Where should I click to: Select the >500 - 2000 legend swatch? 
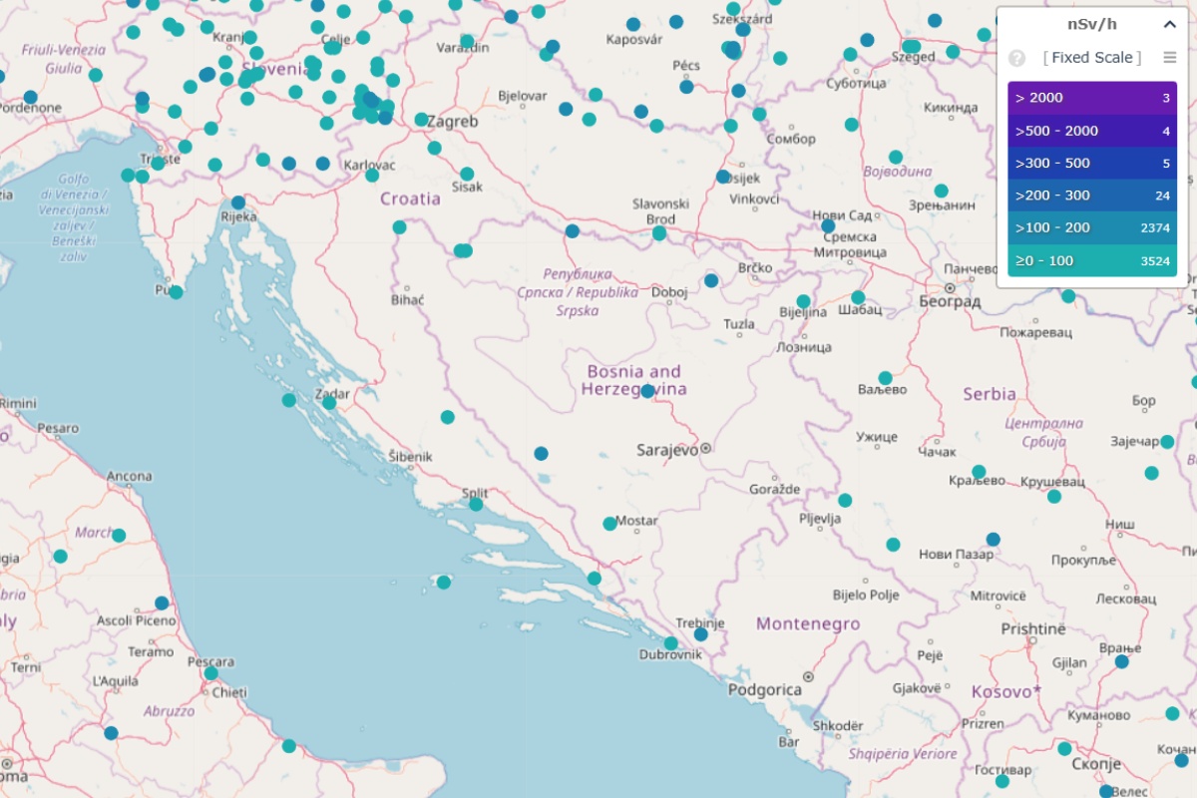(x=1092, y=131)
